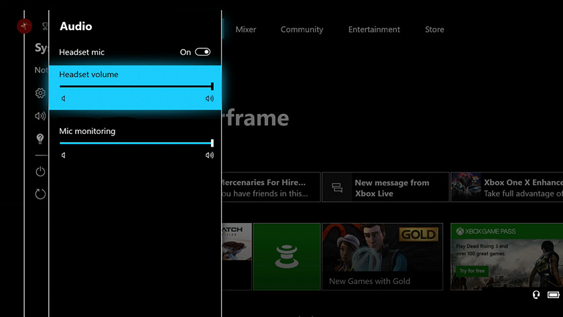This screenshot has height=317, width=563.
Task: Click the Headset volume low speaker icon
Action: (x=64, y=99)
